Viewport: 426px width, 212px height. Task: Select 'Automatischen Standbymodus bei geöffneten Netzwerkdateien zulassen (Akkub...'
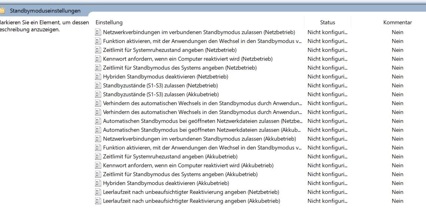[x=202, y=130]
